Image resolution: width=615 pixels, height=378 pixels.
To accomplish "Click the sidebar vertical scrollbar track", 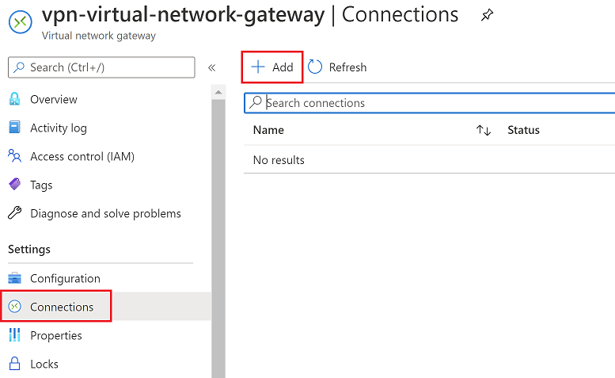I will (218, 239).
